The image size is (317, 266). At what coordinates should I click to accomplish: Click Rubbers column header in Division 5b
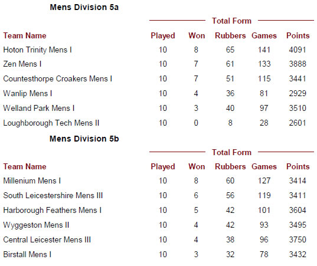pos(230,167)
